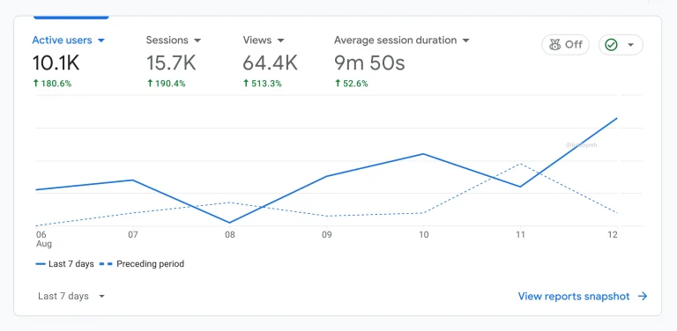Click the solid line peak at 12

[x=616, y=118]
